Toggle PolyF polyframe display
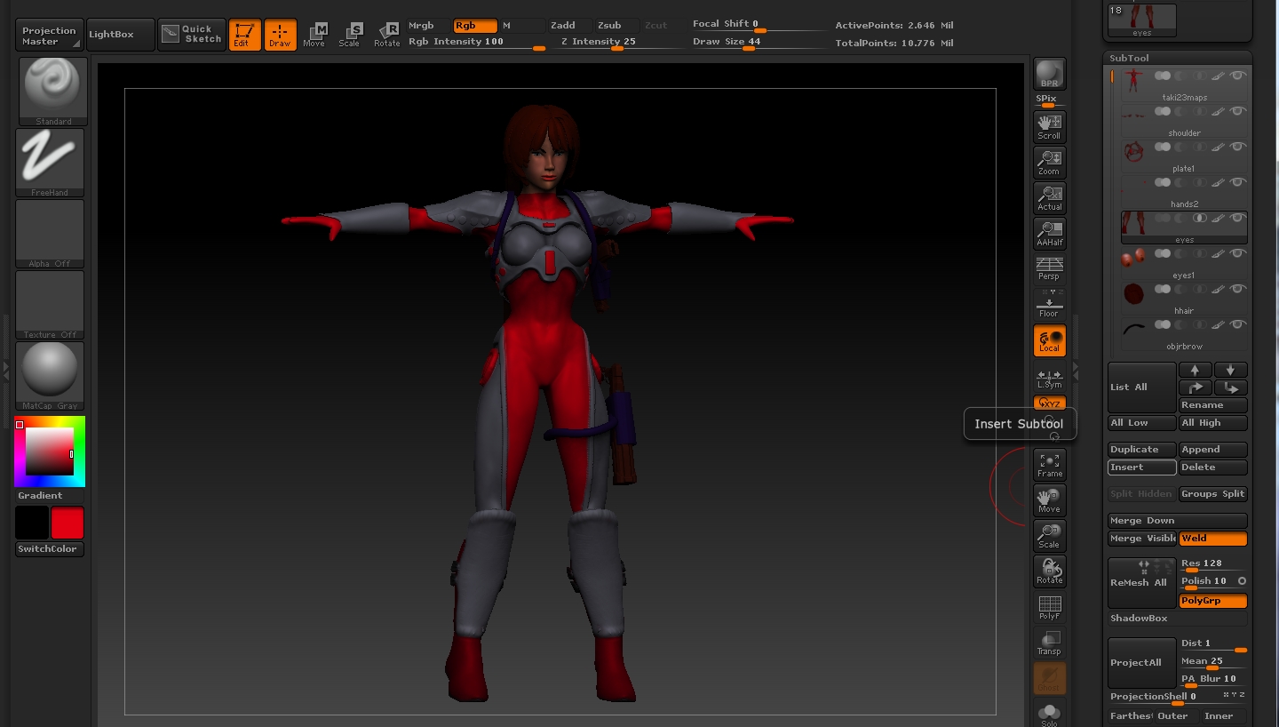This screenshot has width=1279, height=727. [1049, 606]
